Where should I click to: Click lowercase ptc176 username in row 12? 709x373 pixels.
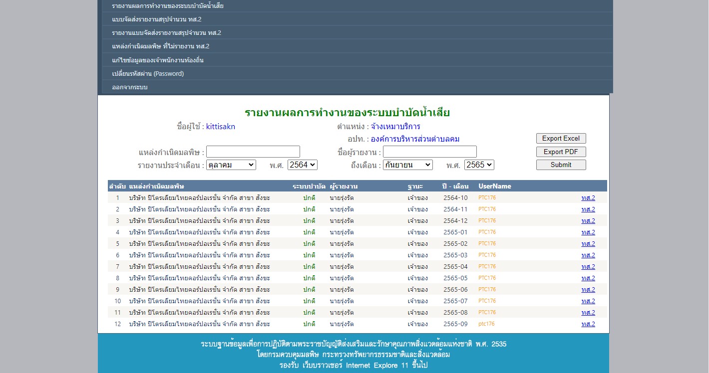pos(486,324)
